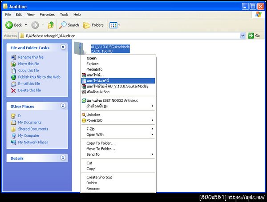Choose MediaInfo in the context menu
267x202 pixels.
pyautogui.click(x=118, y=70)
